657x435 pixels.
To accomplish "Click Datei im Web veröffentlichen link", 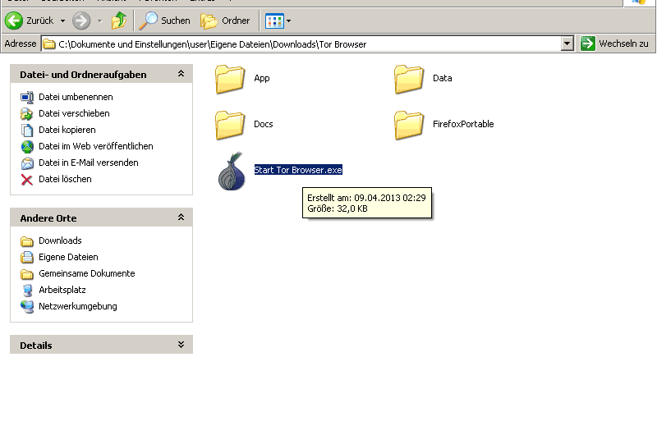I will pos(96,146).
